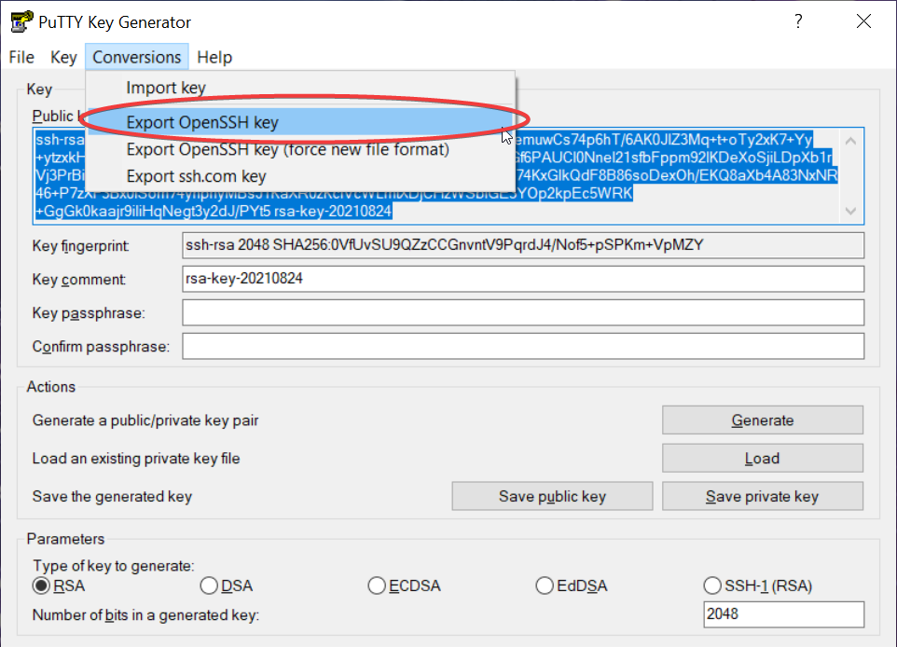
Task: Click the PuTTY Key Generator title bar icon
Action: [x=21, y=21]
